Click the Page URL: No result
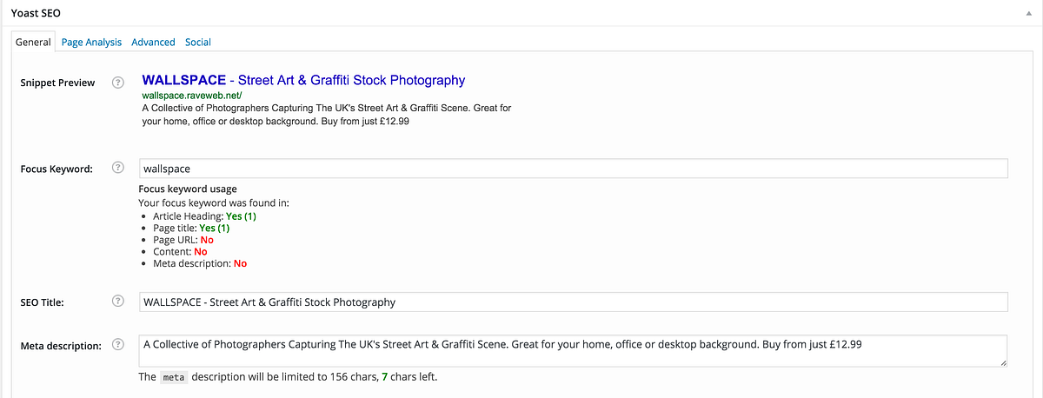 [183, 240]
